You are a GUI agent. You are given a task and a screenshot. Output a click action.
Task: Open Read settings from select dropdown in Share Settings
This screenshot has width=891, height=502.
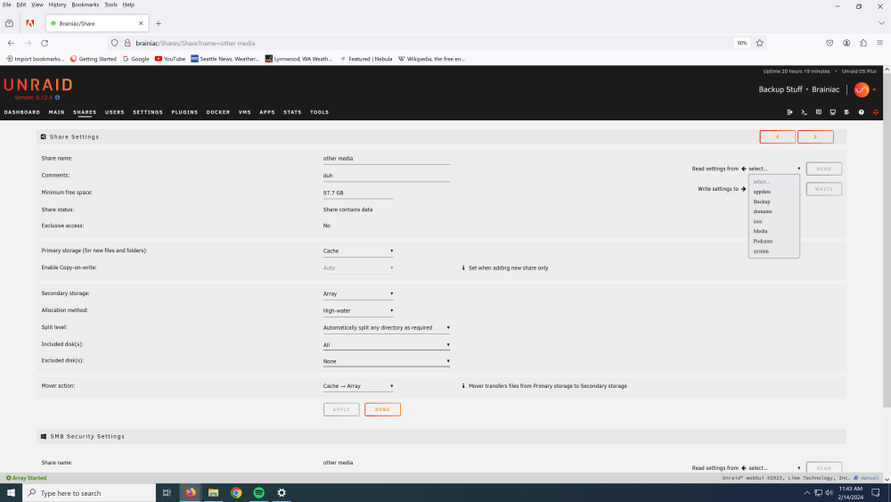774,169
